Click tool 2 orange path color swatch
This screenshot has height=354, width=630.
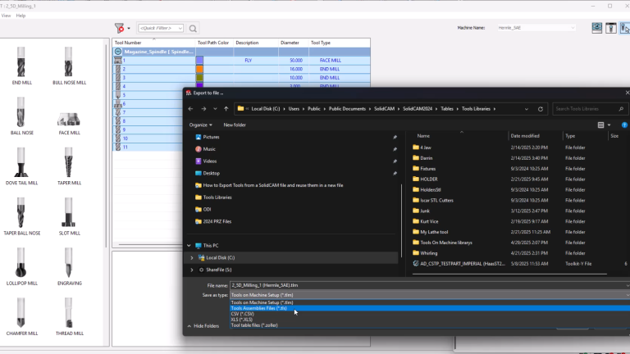click(199, 69)
